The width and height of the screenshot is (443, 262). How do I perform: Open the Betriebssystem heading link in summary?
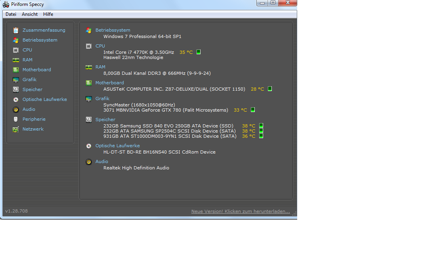coord(113,30)
